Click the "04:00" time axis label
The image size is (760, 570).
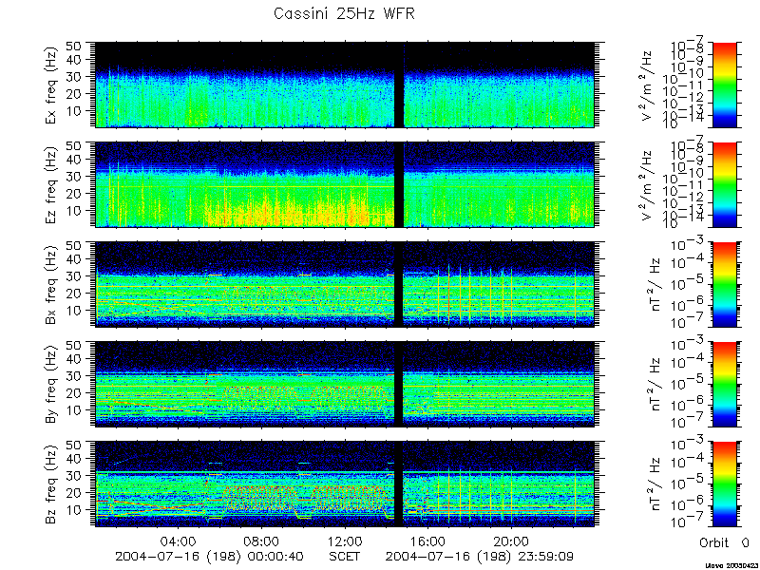coord(179,541)
